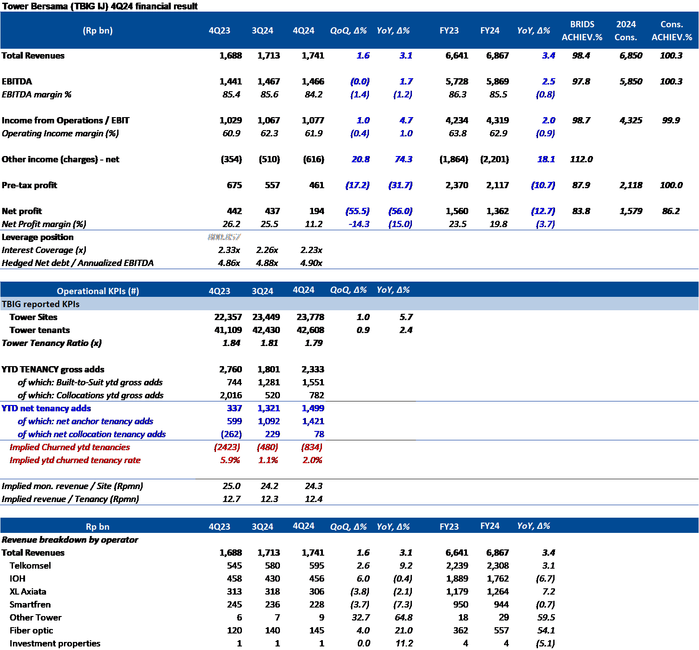Select the "YTD net tenancy adds" row label

pos(46,408)
